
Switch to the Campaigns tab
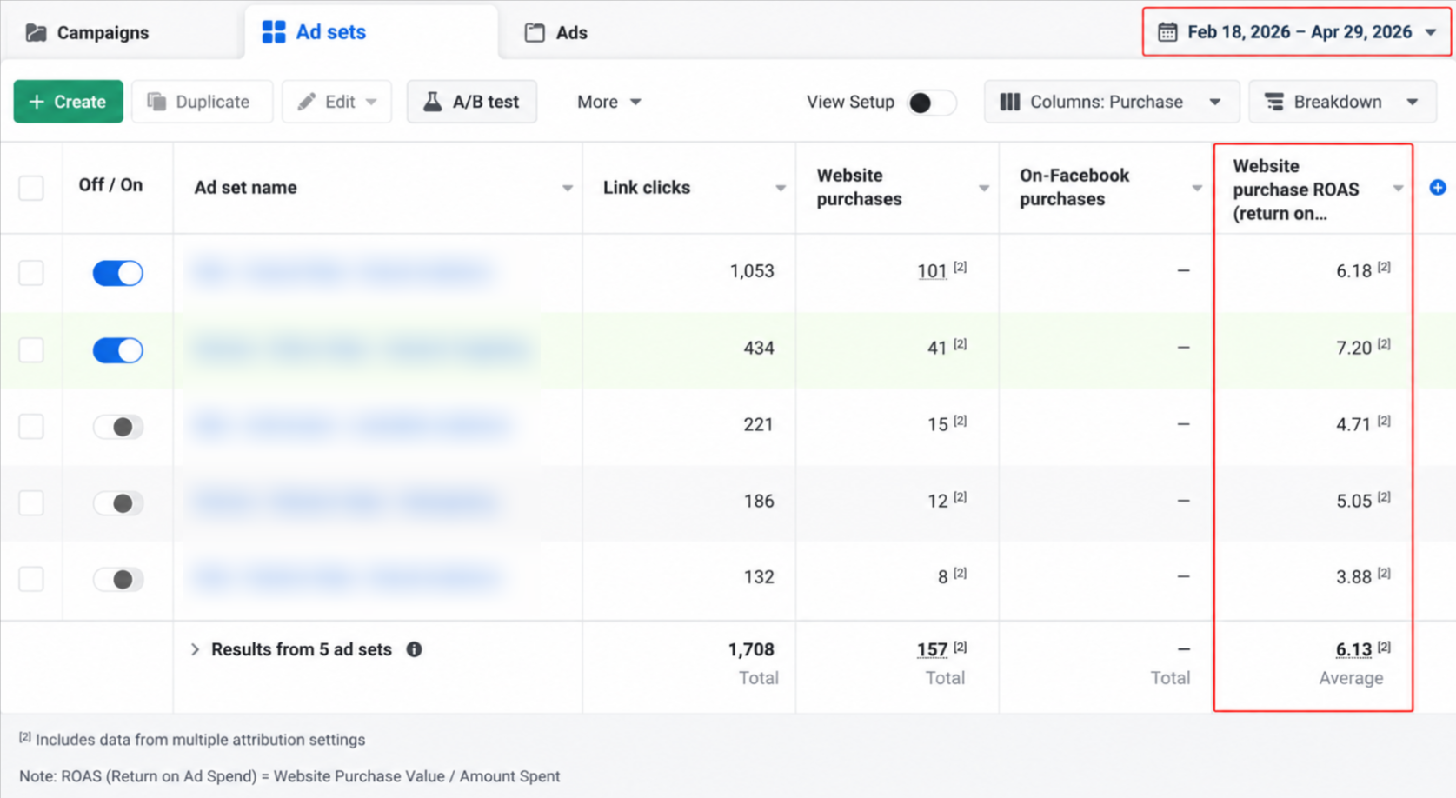click(x=87, y=33)
